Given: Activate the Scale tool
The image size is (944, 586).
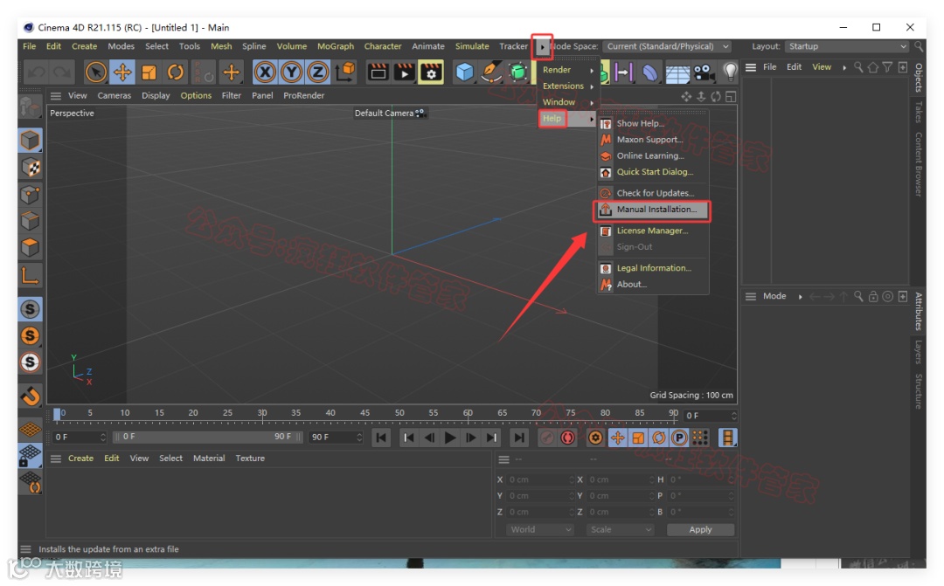Looking at the screenshot, I should pos(149,72).
